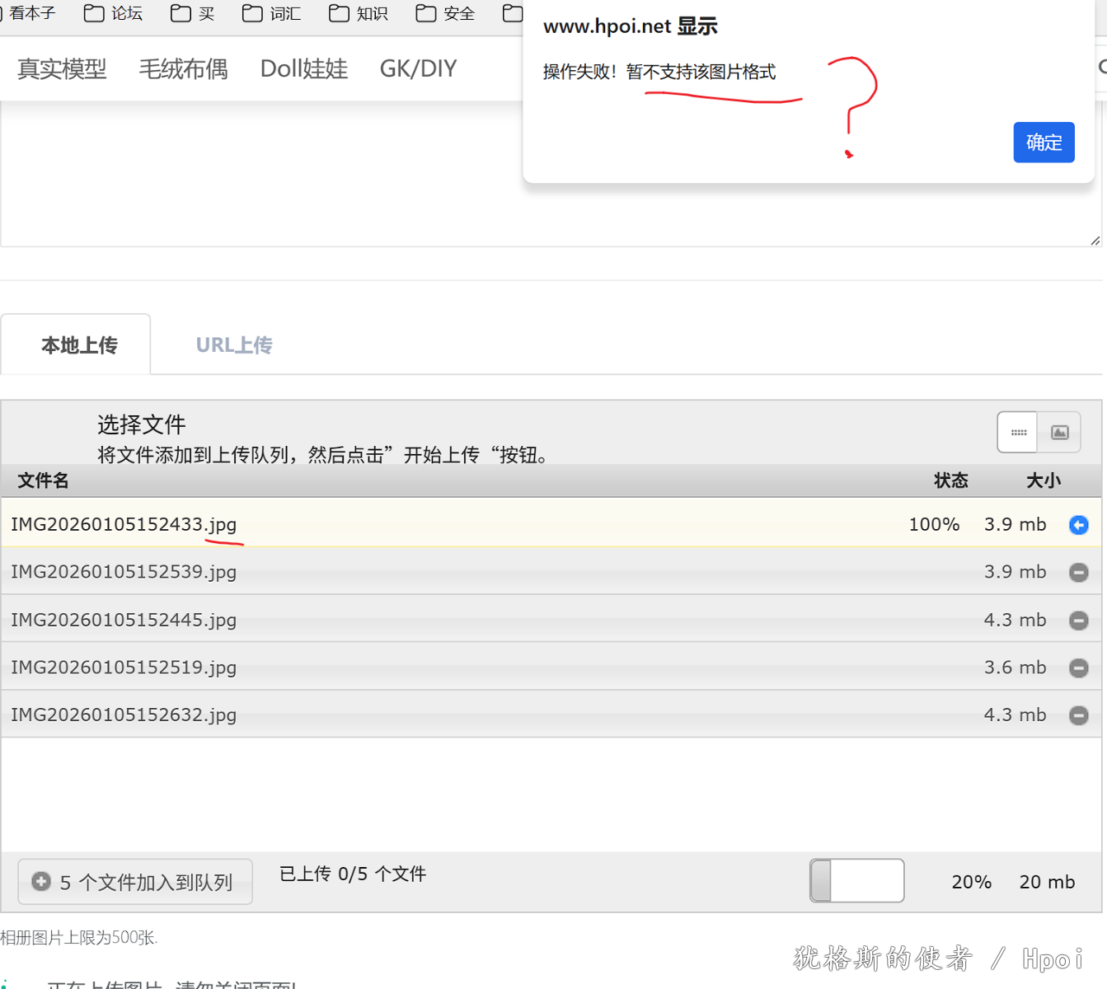Click the upload progress bar
Image resolution: width=1107 pixels, height=989 pixels.
[x=856, y=881]
